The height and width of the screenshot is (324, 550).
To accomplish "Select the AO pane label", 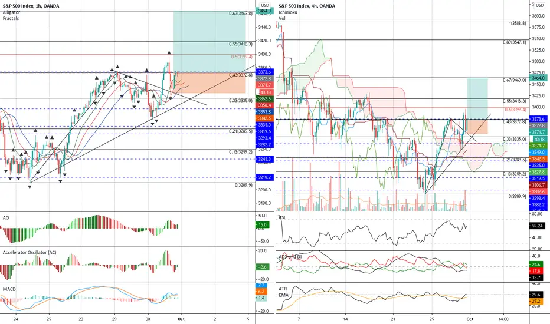I will tap(6, 218).
